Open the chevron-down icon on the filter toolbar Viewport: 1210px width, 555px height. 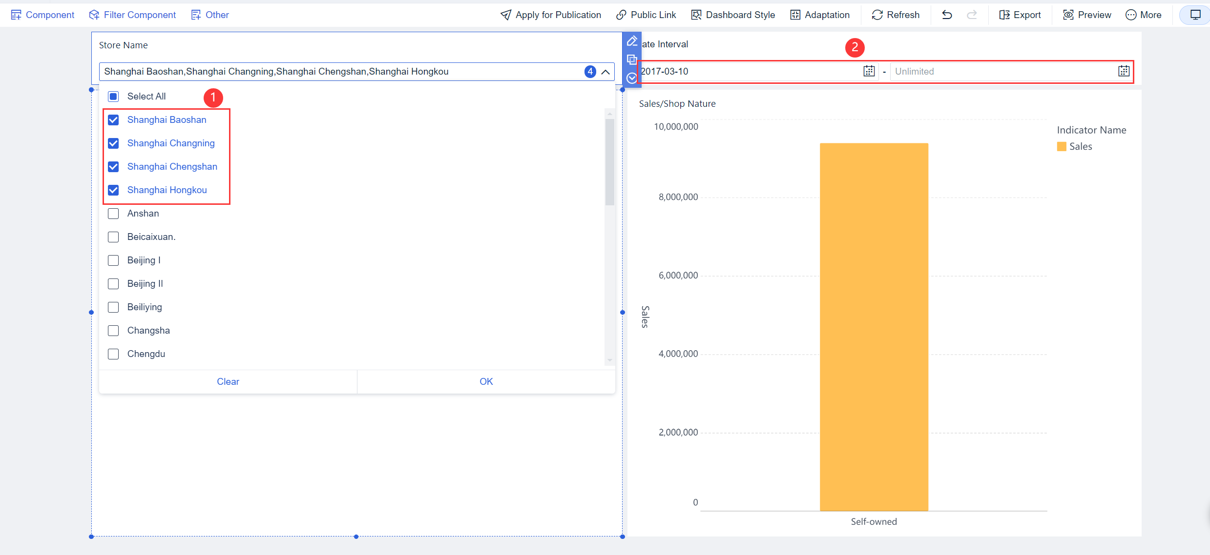(632, 78)
